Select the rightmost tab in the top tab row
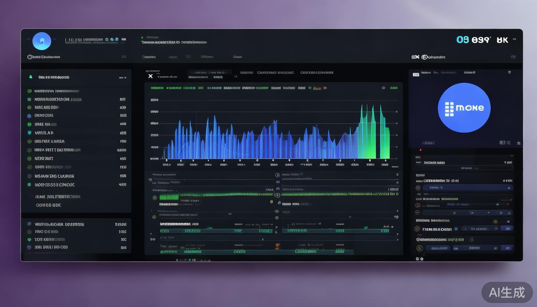Screen dimensions: 537x307 [237, 57]
